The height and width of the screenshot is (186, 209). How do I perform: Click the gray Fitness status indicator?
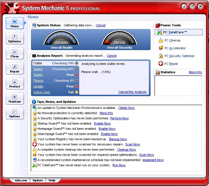77,81
